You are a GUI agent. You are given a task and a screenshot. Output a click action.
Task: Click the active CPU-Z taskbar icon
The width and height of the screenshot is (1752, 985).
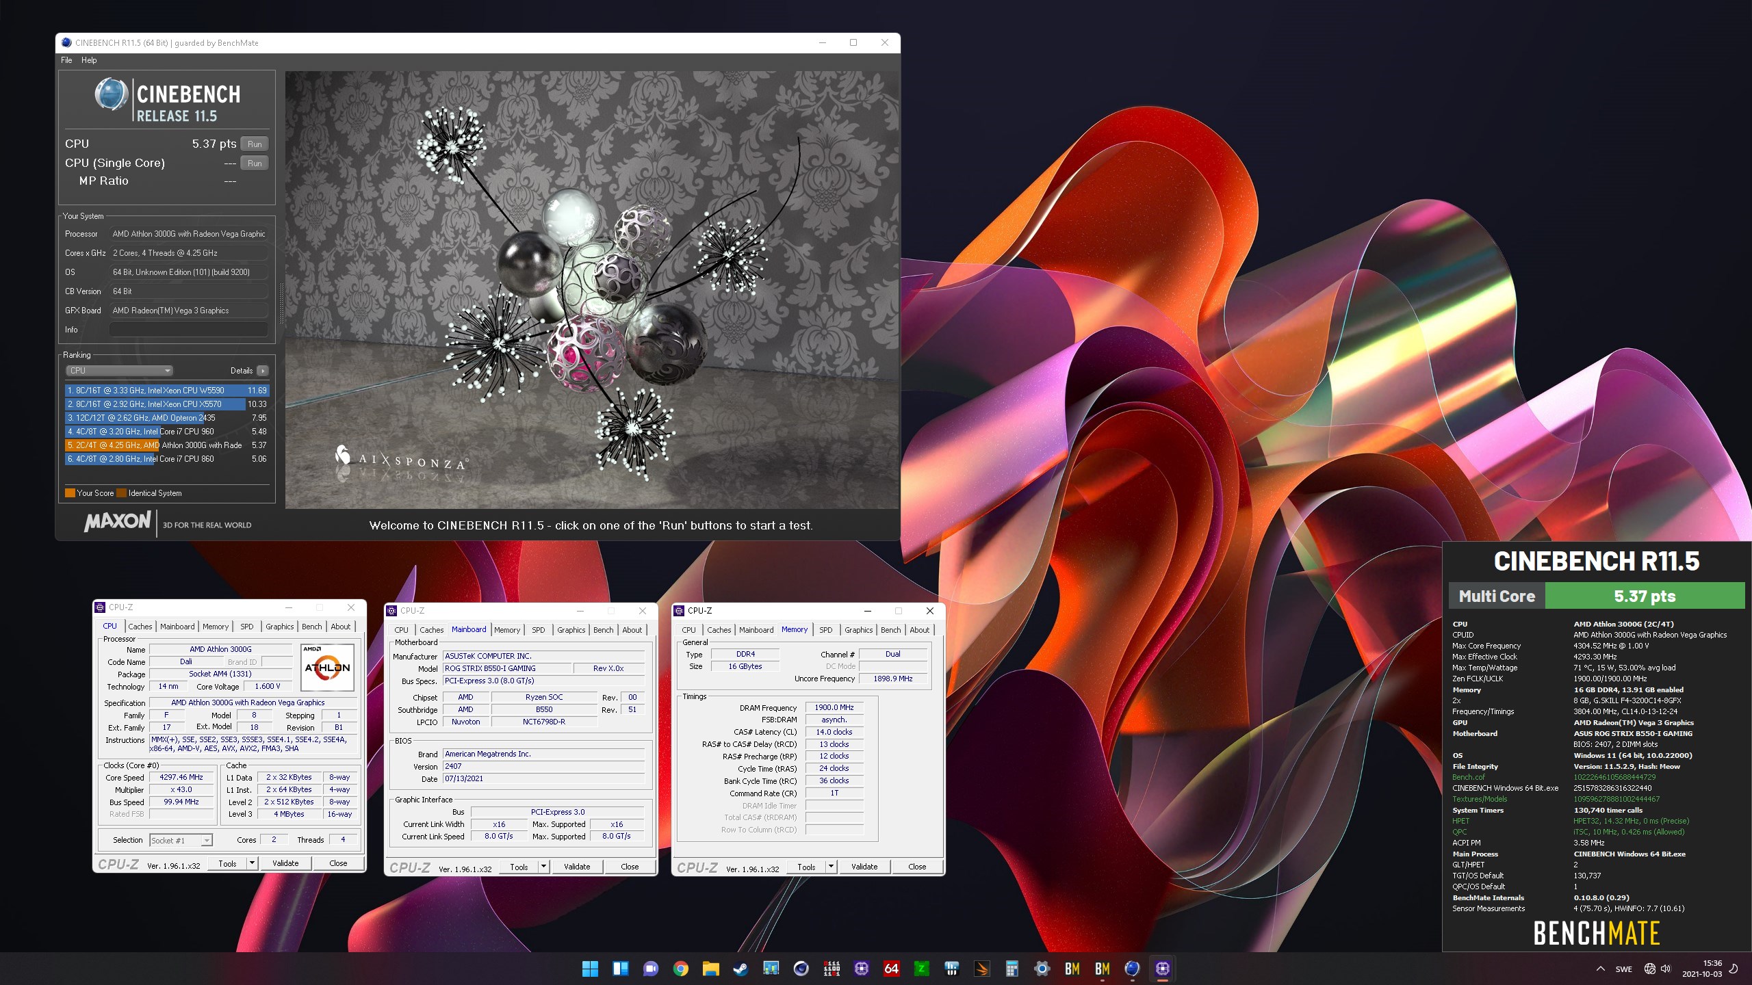(1162, 969)
